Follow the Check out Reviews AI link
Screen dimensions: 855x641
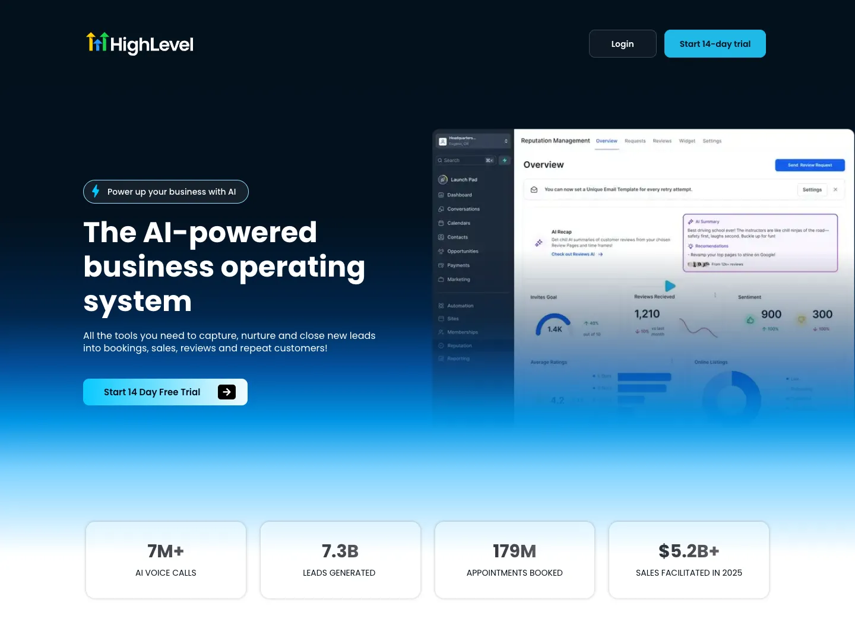577,254
